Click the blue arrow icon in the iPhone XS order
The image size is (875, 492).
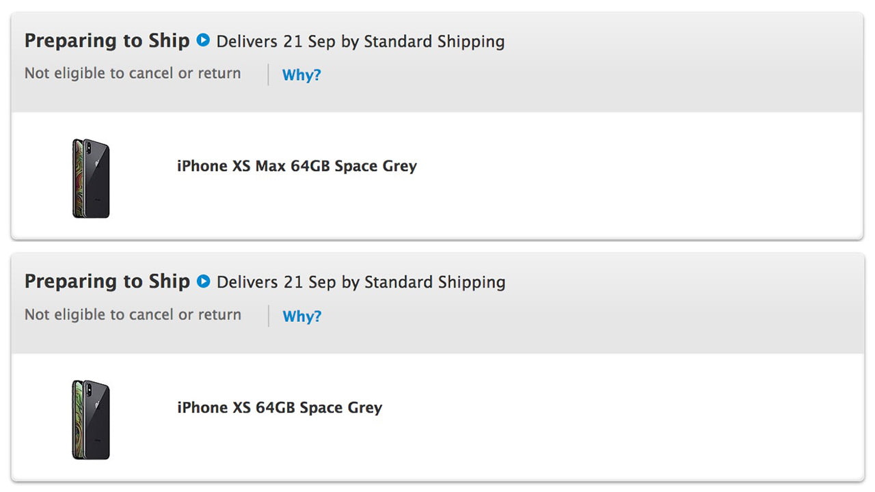coord(203,281)
